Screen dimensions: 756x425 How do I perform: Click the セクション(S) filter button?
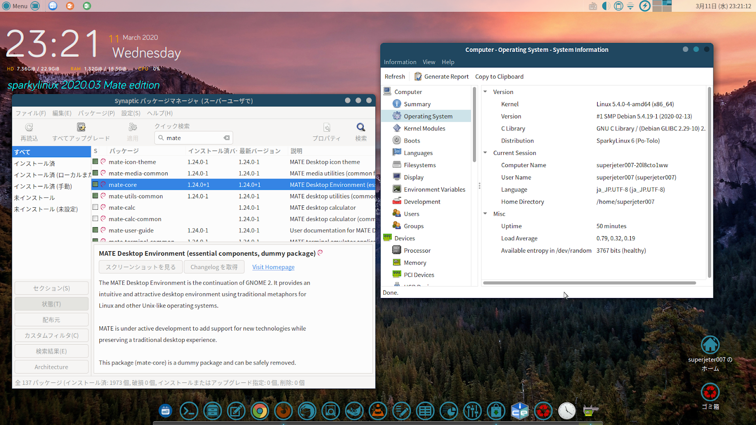(52, 288)
